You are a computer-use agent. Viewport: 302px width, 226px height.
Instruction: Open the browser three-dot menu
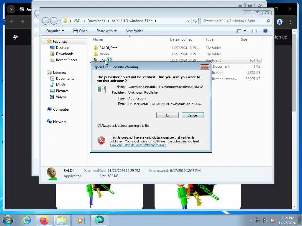click(x=290, y=22)
